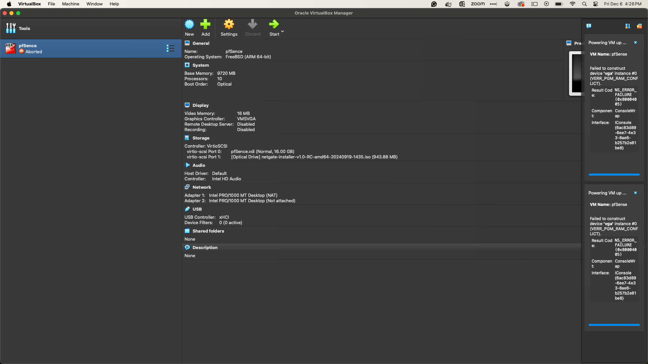648x364 pixels.
Task: Open the Machine menu
Action: [x=71, y=4]
